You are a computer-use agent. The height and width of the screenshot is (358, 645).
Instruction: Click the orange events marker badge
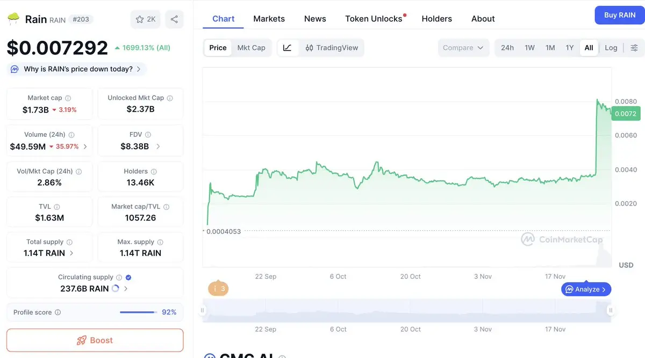click(x=218, y=289)
